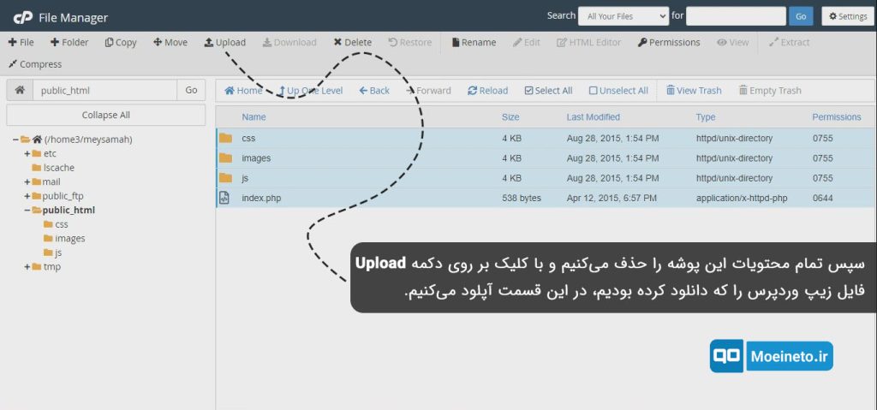Click the css folder icon in file list
The image size is (877, 410).
tap(225, 138)
